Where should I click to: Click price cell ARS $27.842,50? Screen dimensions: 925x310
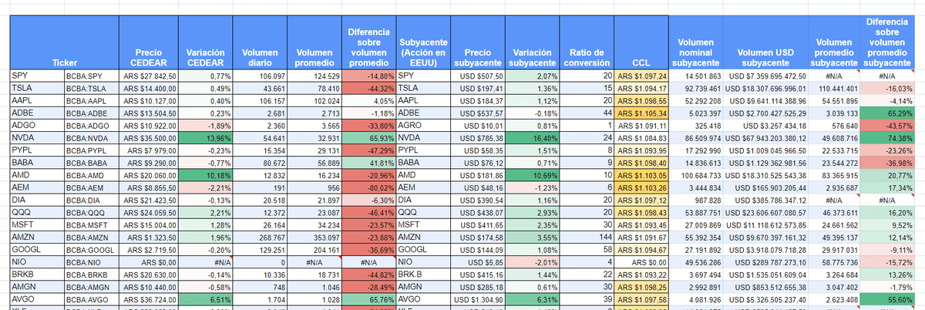[148, 76]
